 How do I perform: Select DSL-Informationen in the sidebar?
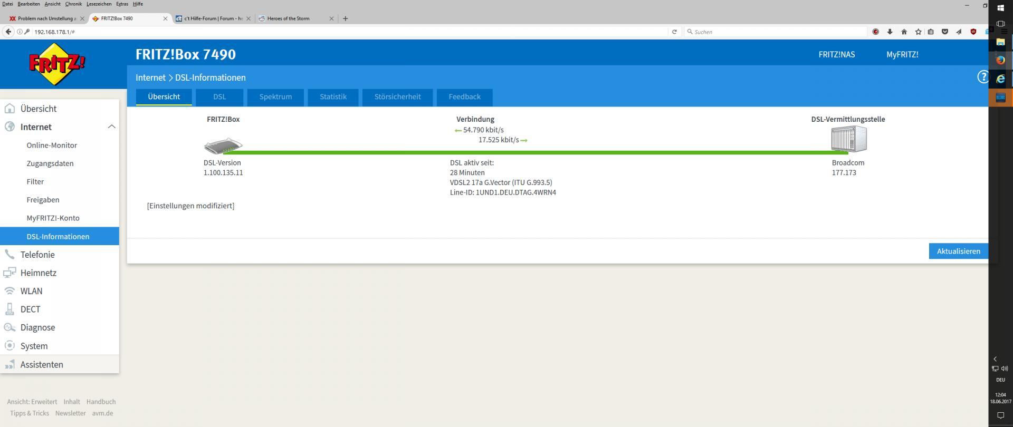pos(60,236)
